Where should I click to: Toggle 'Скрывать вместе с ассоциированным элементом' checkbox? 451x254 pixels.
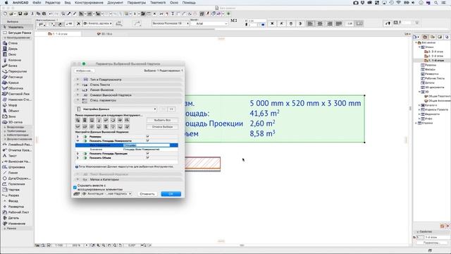75,188
